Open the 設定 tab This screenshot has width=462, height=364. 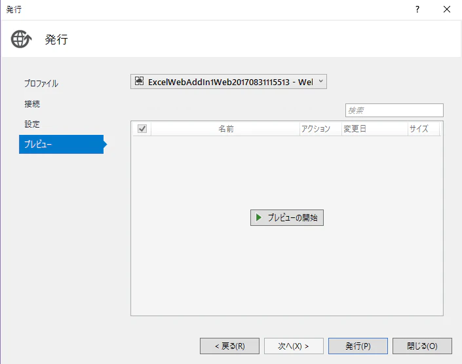pos(32,124)
